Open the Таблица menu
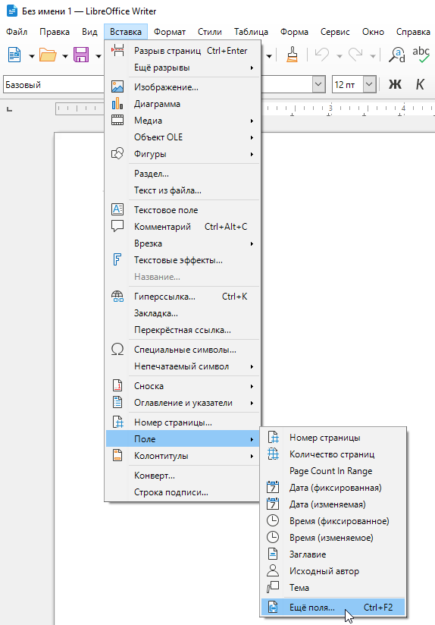The width and height of the screenshot is (435, 625). (251, 32)
